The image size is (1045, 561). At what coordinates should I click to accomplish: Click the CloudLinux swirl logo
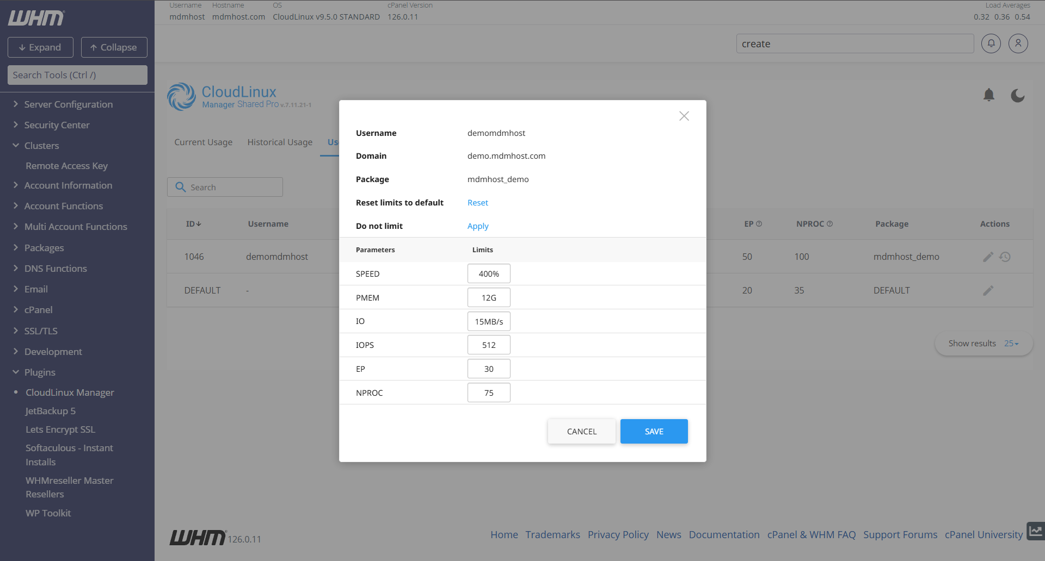181,96
